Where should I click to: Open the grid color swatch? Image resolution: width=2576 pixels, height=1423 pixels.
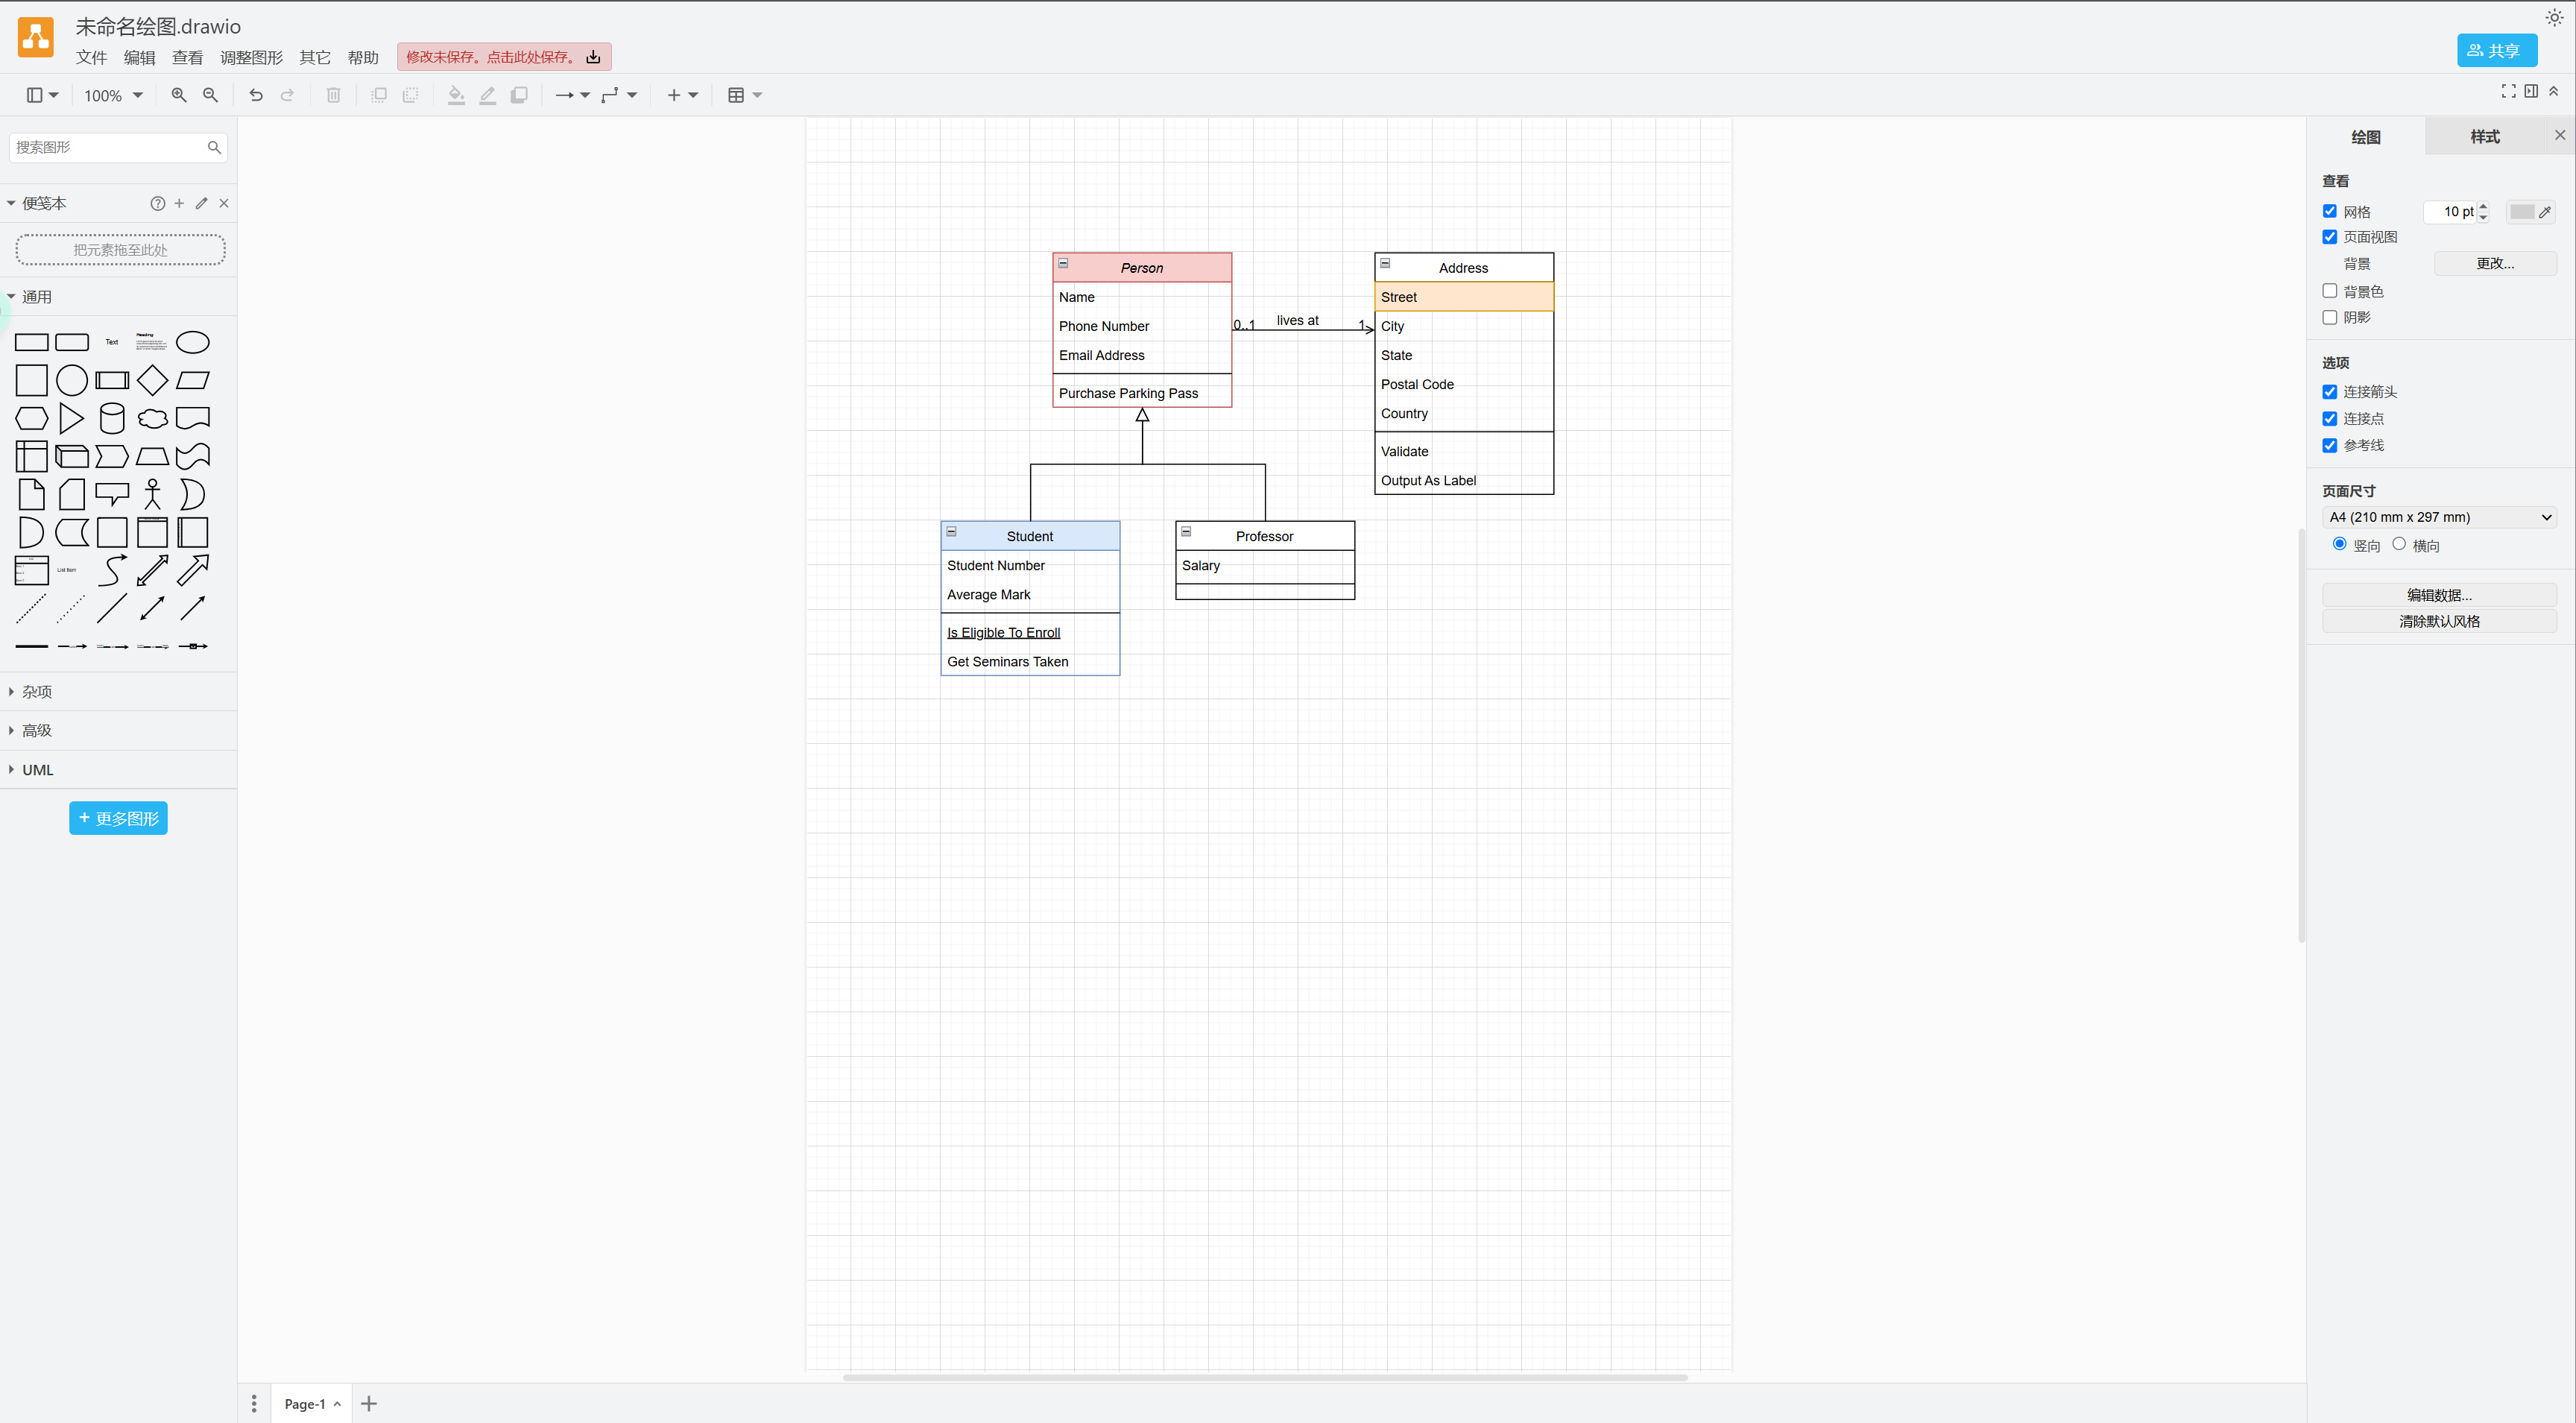coord(2522,212)
